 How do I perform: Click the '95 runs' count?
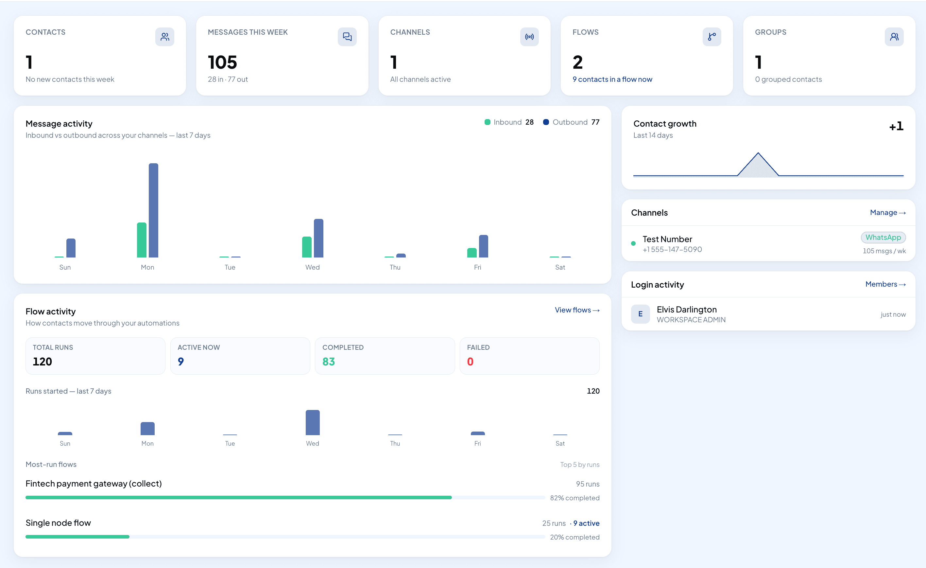coord(587,484)
